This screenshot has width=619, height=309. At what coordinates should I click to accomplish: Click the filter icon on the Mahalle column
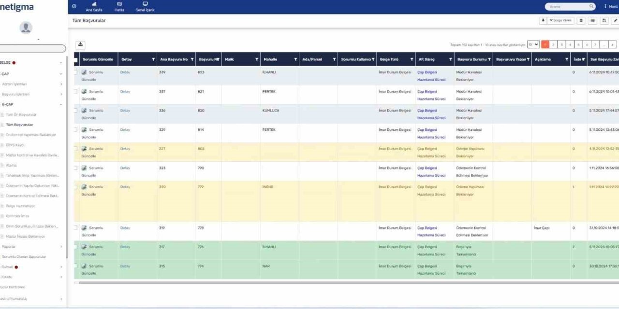(295, 59)
